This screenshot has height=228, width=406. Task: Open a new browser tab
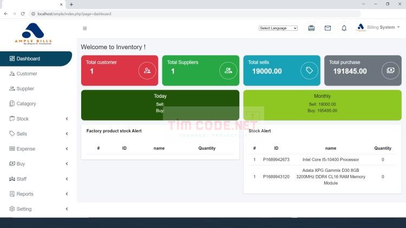click(x=71, y=4)
